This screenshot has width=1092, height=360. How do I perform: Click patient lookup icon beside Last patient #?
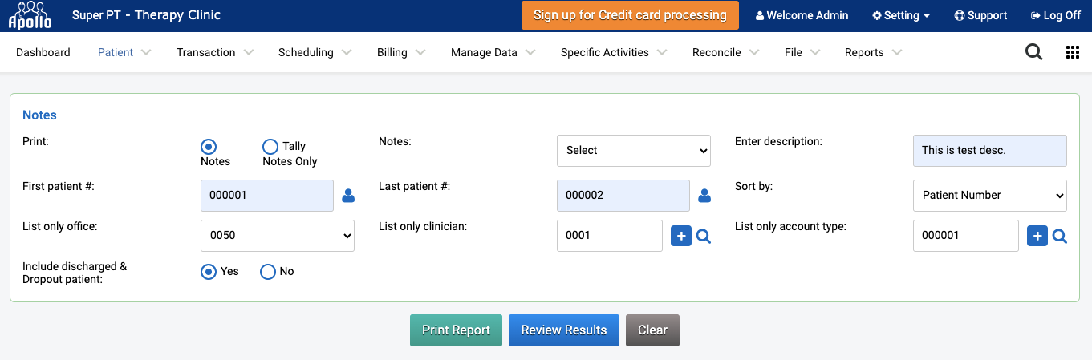pyautogui.click(x=704, y=196)
